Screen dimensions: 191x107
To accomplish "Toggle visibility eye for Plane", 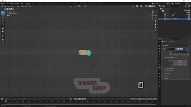I will point(187,19).
